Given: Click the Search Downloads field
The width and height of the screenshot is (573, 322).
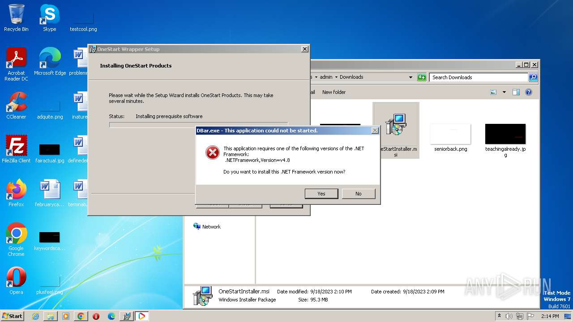Looking at the screenshot, I should [479, 77].
